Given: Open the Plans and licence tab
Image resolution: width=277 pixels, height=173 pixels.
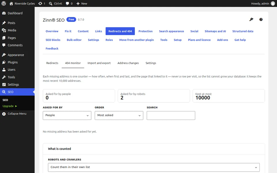Looking at the screenshot, I should tap(199, 40).
